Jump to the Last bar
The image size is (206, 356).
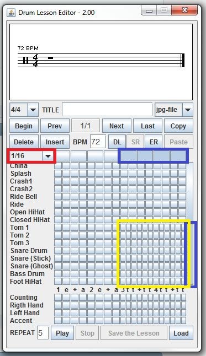(147, 126)
